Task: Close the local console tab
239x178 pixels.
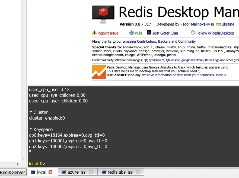Action: pos(50,172)
